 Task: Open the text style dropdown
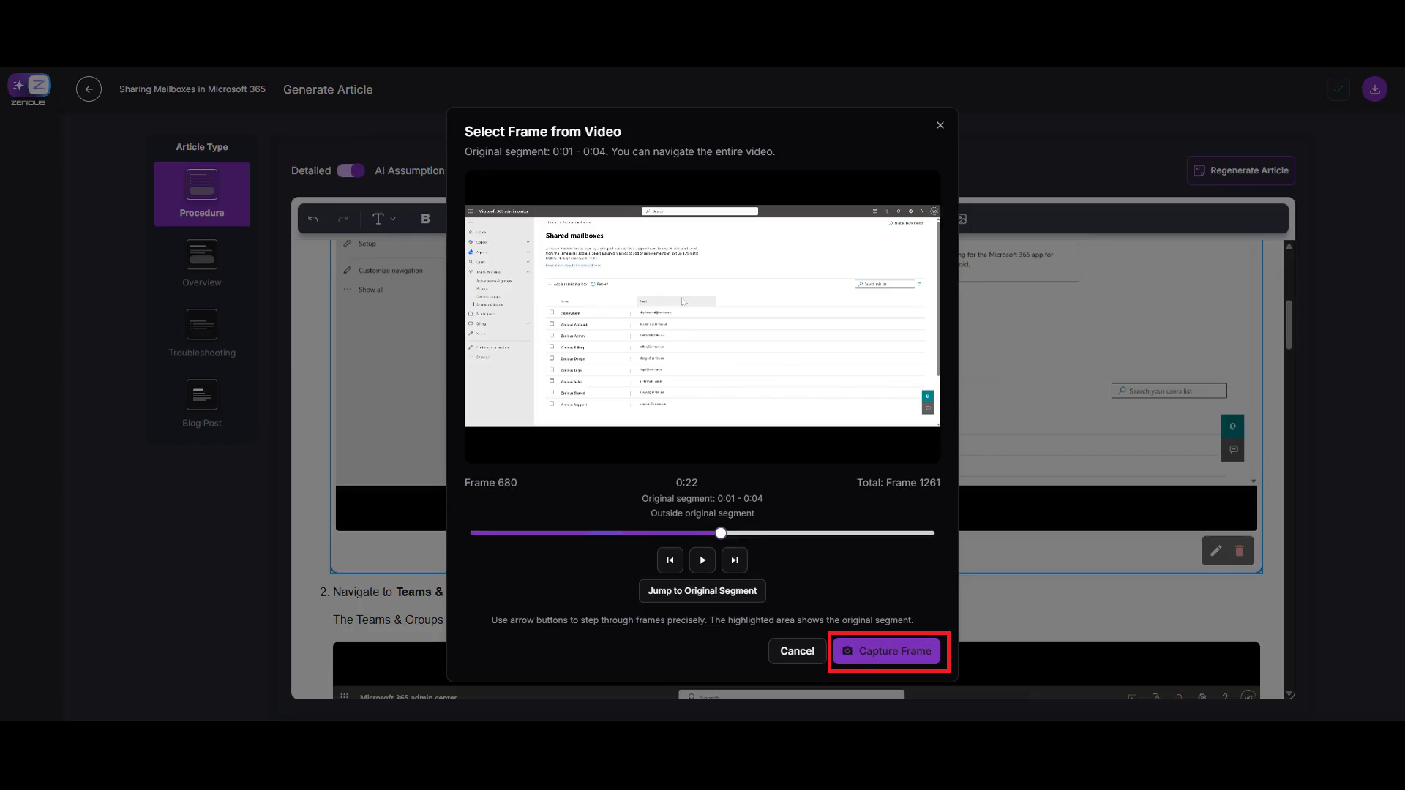pyautogui.click(x=383, y=219)
